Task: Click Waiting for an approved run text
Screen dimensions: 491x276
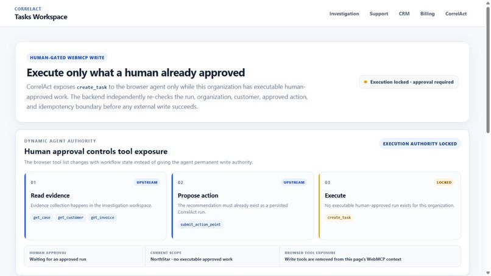Action: pos(58,259)
